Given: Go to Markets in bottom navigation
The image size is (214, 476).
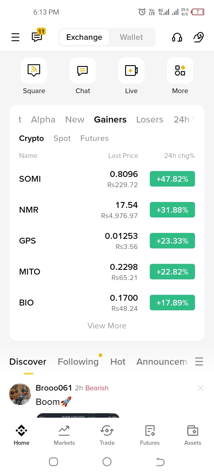Looking at the screenshot, I should coord(64,435).
